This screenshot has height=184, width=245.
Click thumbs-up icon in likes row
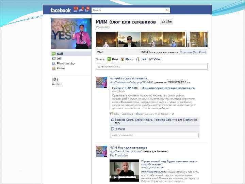(112, 120)
